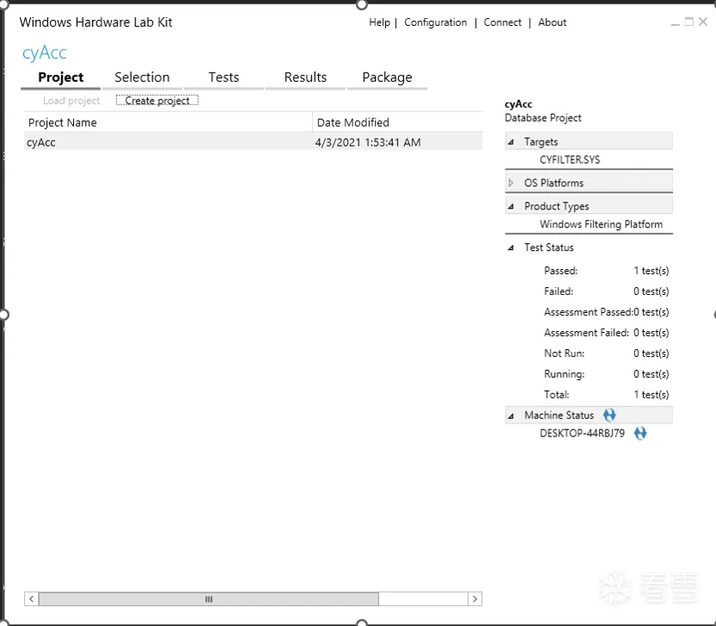Screen dimensions: 716x626
Task: Select the CYFILTER.SYS target
Action: [x=570, y=160]
